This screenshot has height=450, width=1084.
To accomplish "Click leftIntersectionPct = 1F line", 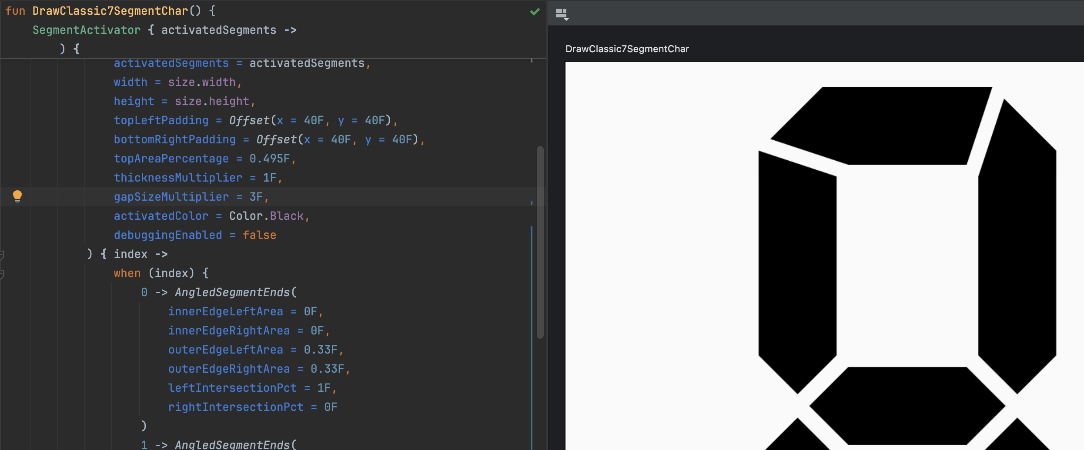I will click(x=252, y=388).
